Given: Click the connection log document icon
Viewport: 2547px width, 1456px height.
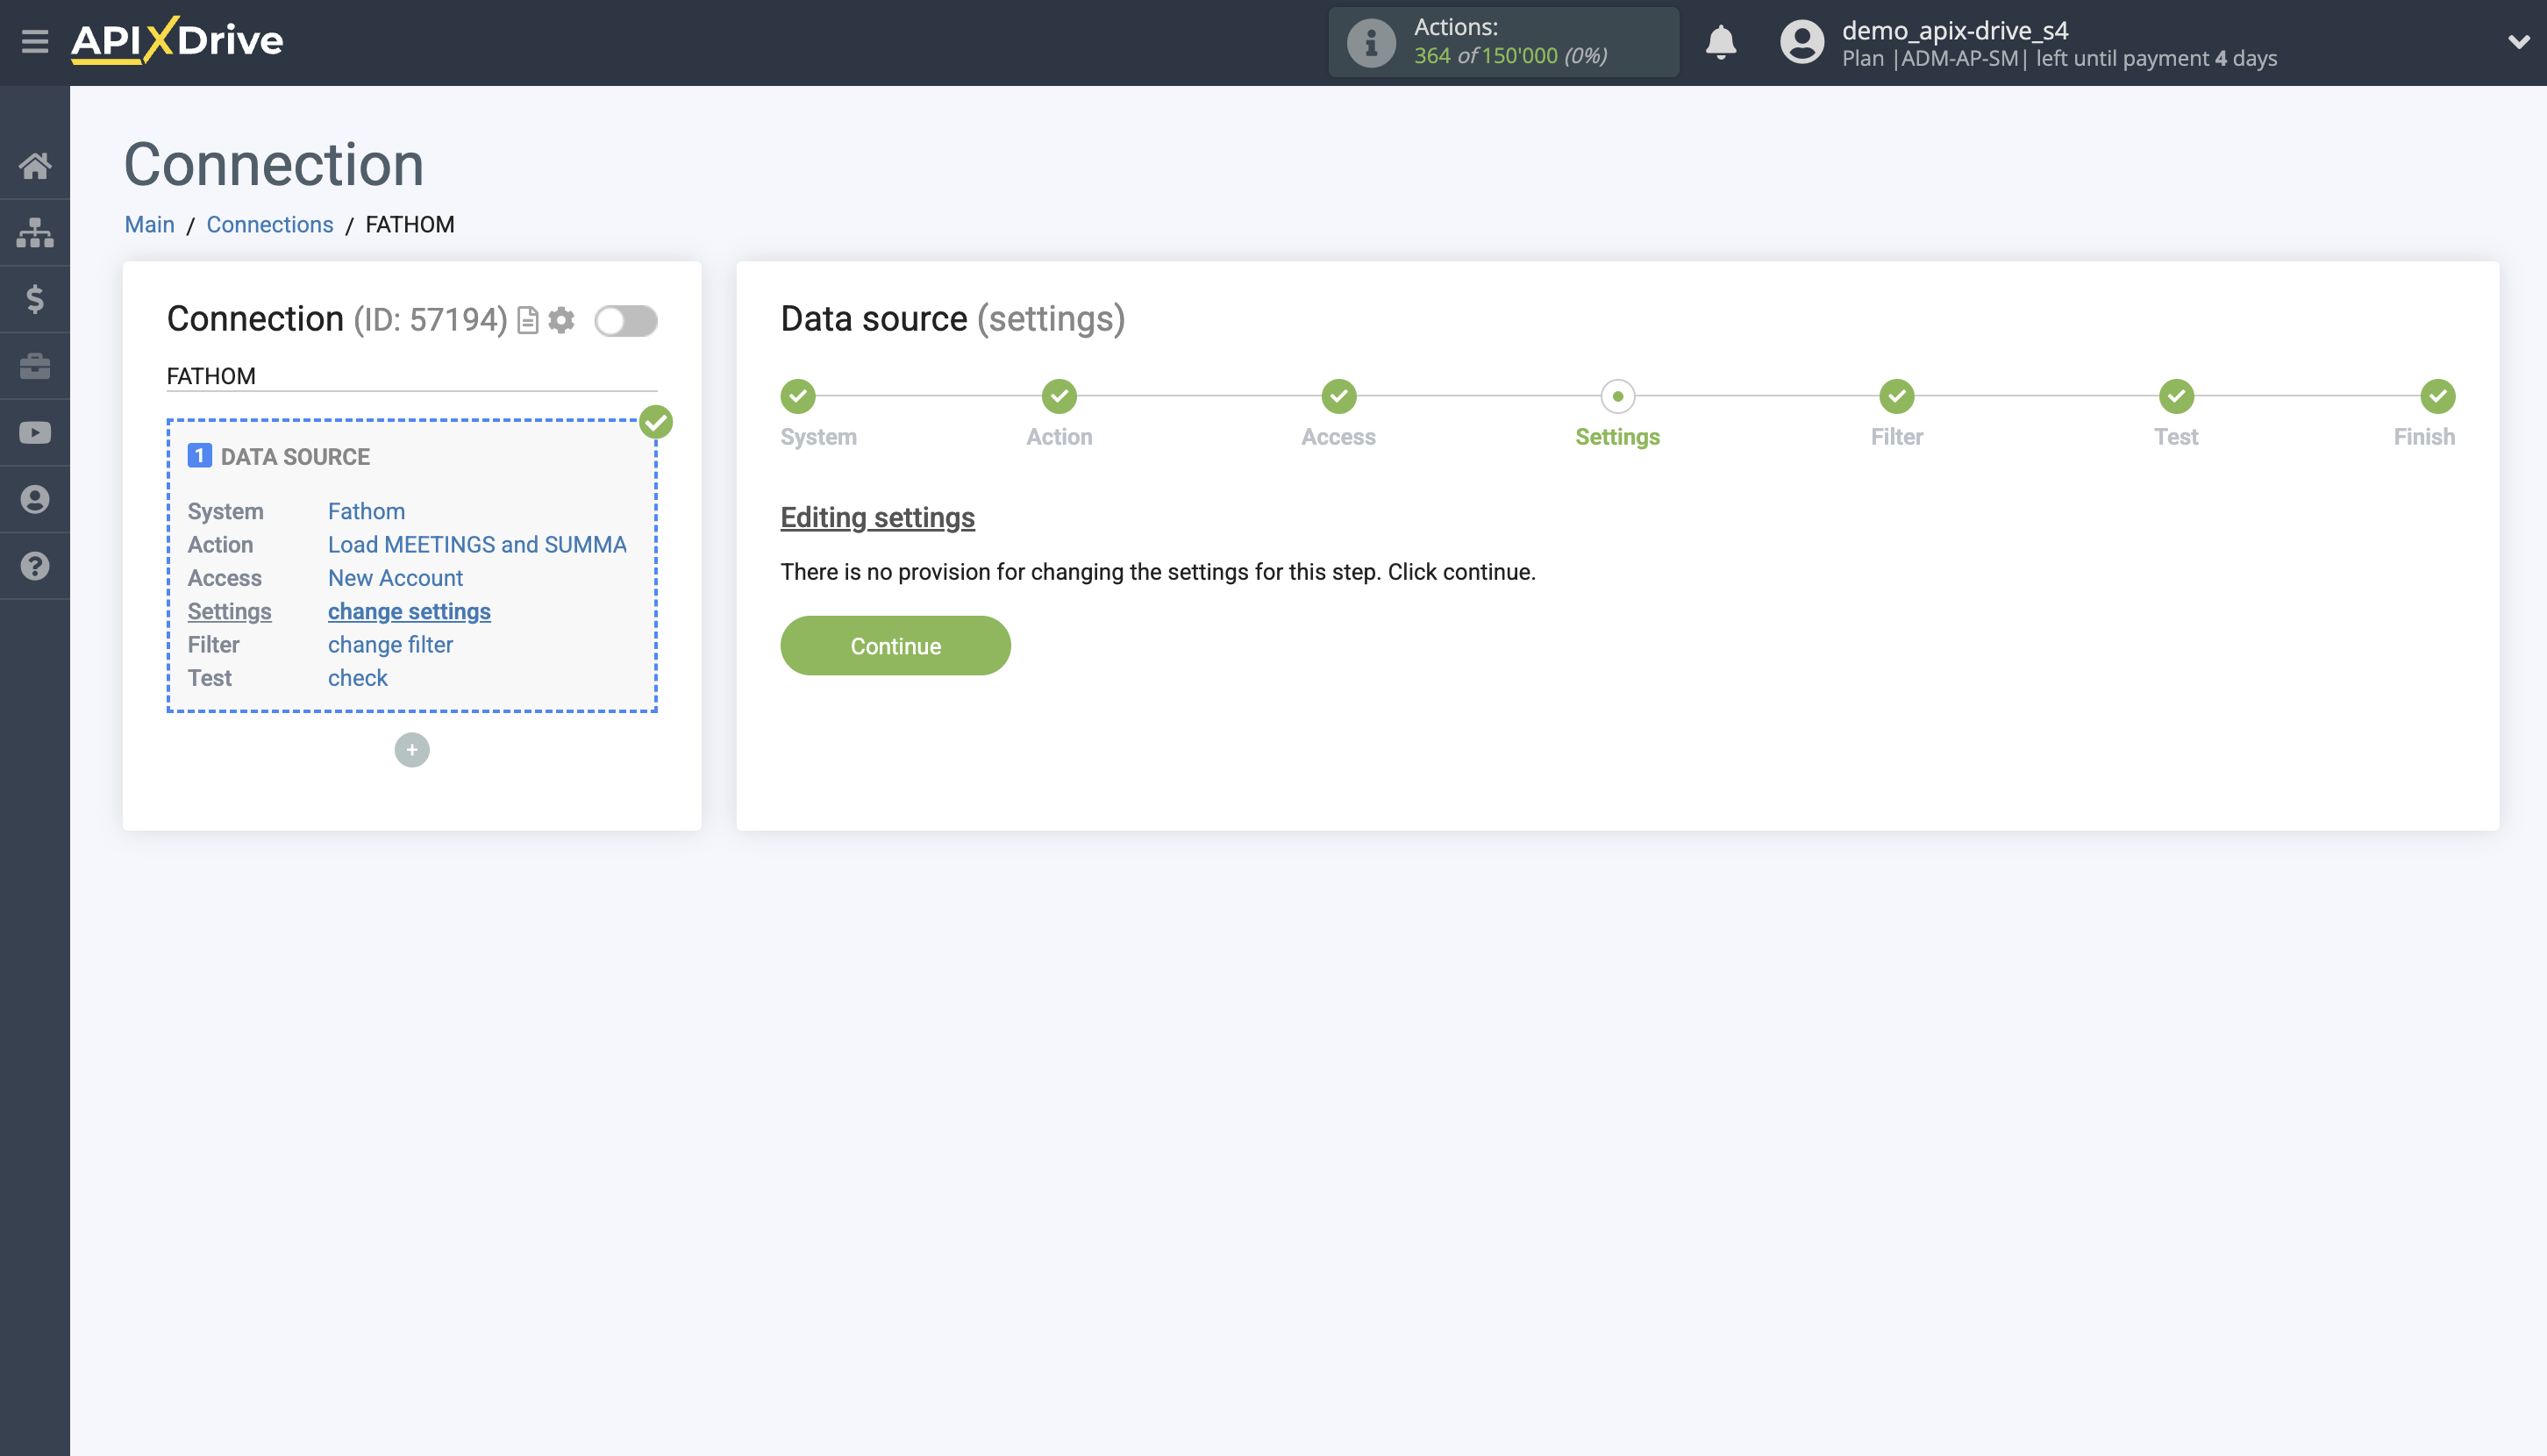Looking at the screenshot, I should pyautogui.click(x=527, y=321).
